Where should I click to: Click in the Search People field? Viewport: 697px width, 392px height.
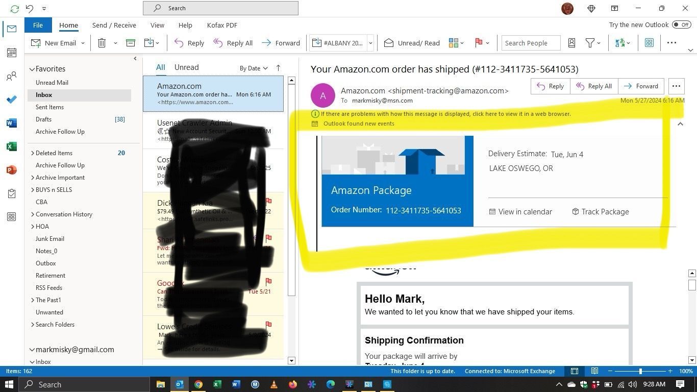coord(531,43)
